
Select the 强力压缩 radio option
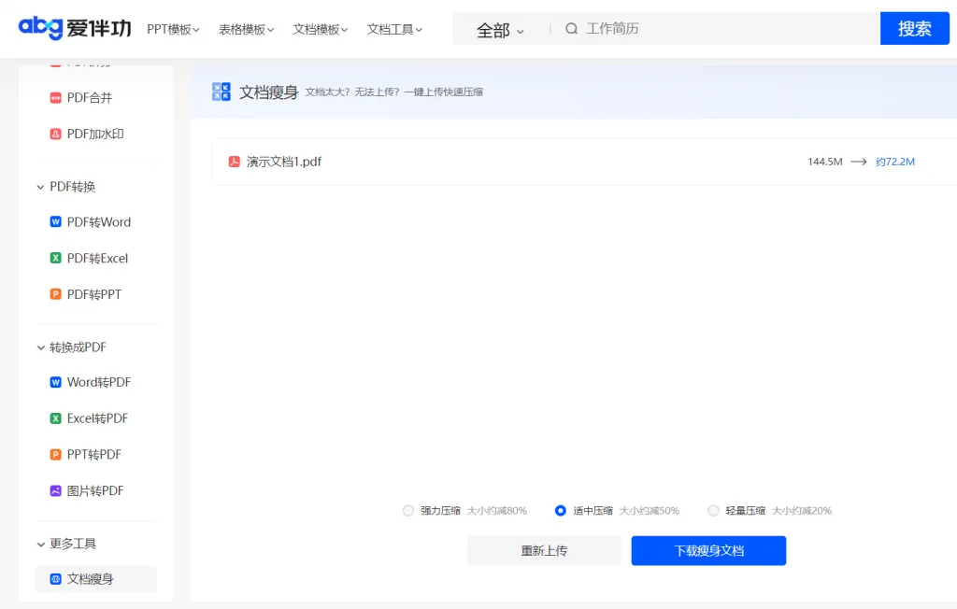click(407, 511)
